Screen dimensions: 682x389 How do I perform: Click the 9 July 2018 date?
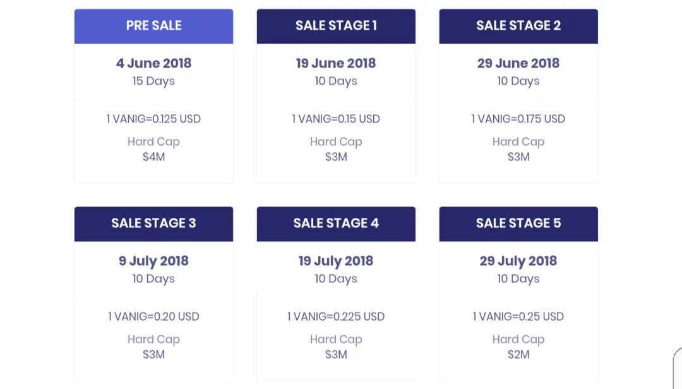153,261
